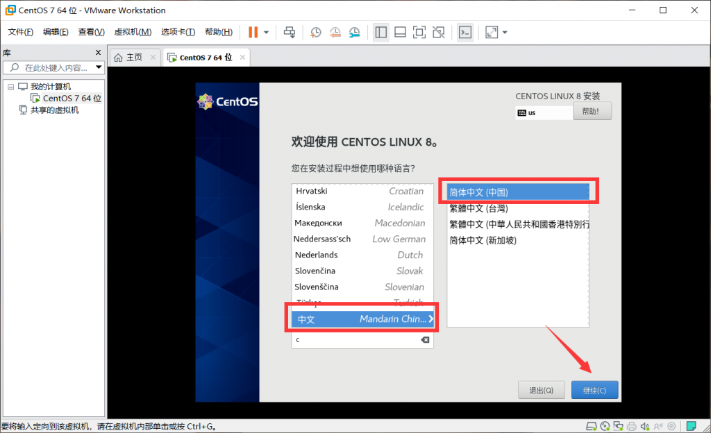Open the 编辑(E) menu
This screenshot has height=433, width=711.
pyautogui.click(x=56, y=32)
